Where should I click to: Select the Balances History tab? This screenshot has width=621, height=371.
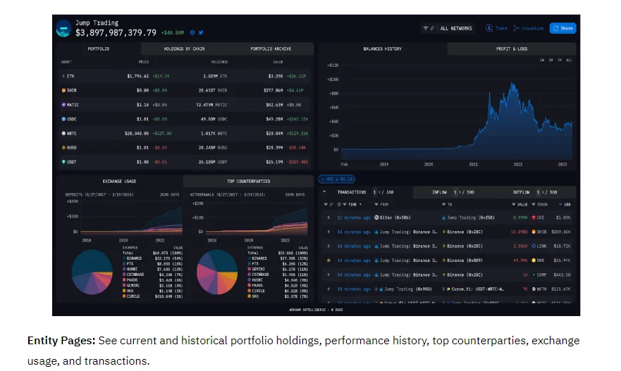[383, 49]
